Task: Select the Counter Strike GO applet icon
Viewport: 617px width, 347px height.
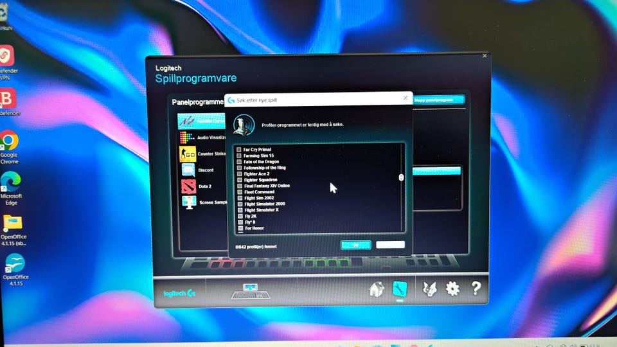Action: (x=188, y=154)
